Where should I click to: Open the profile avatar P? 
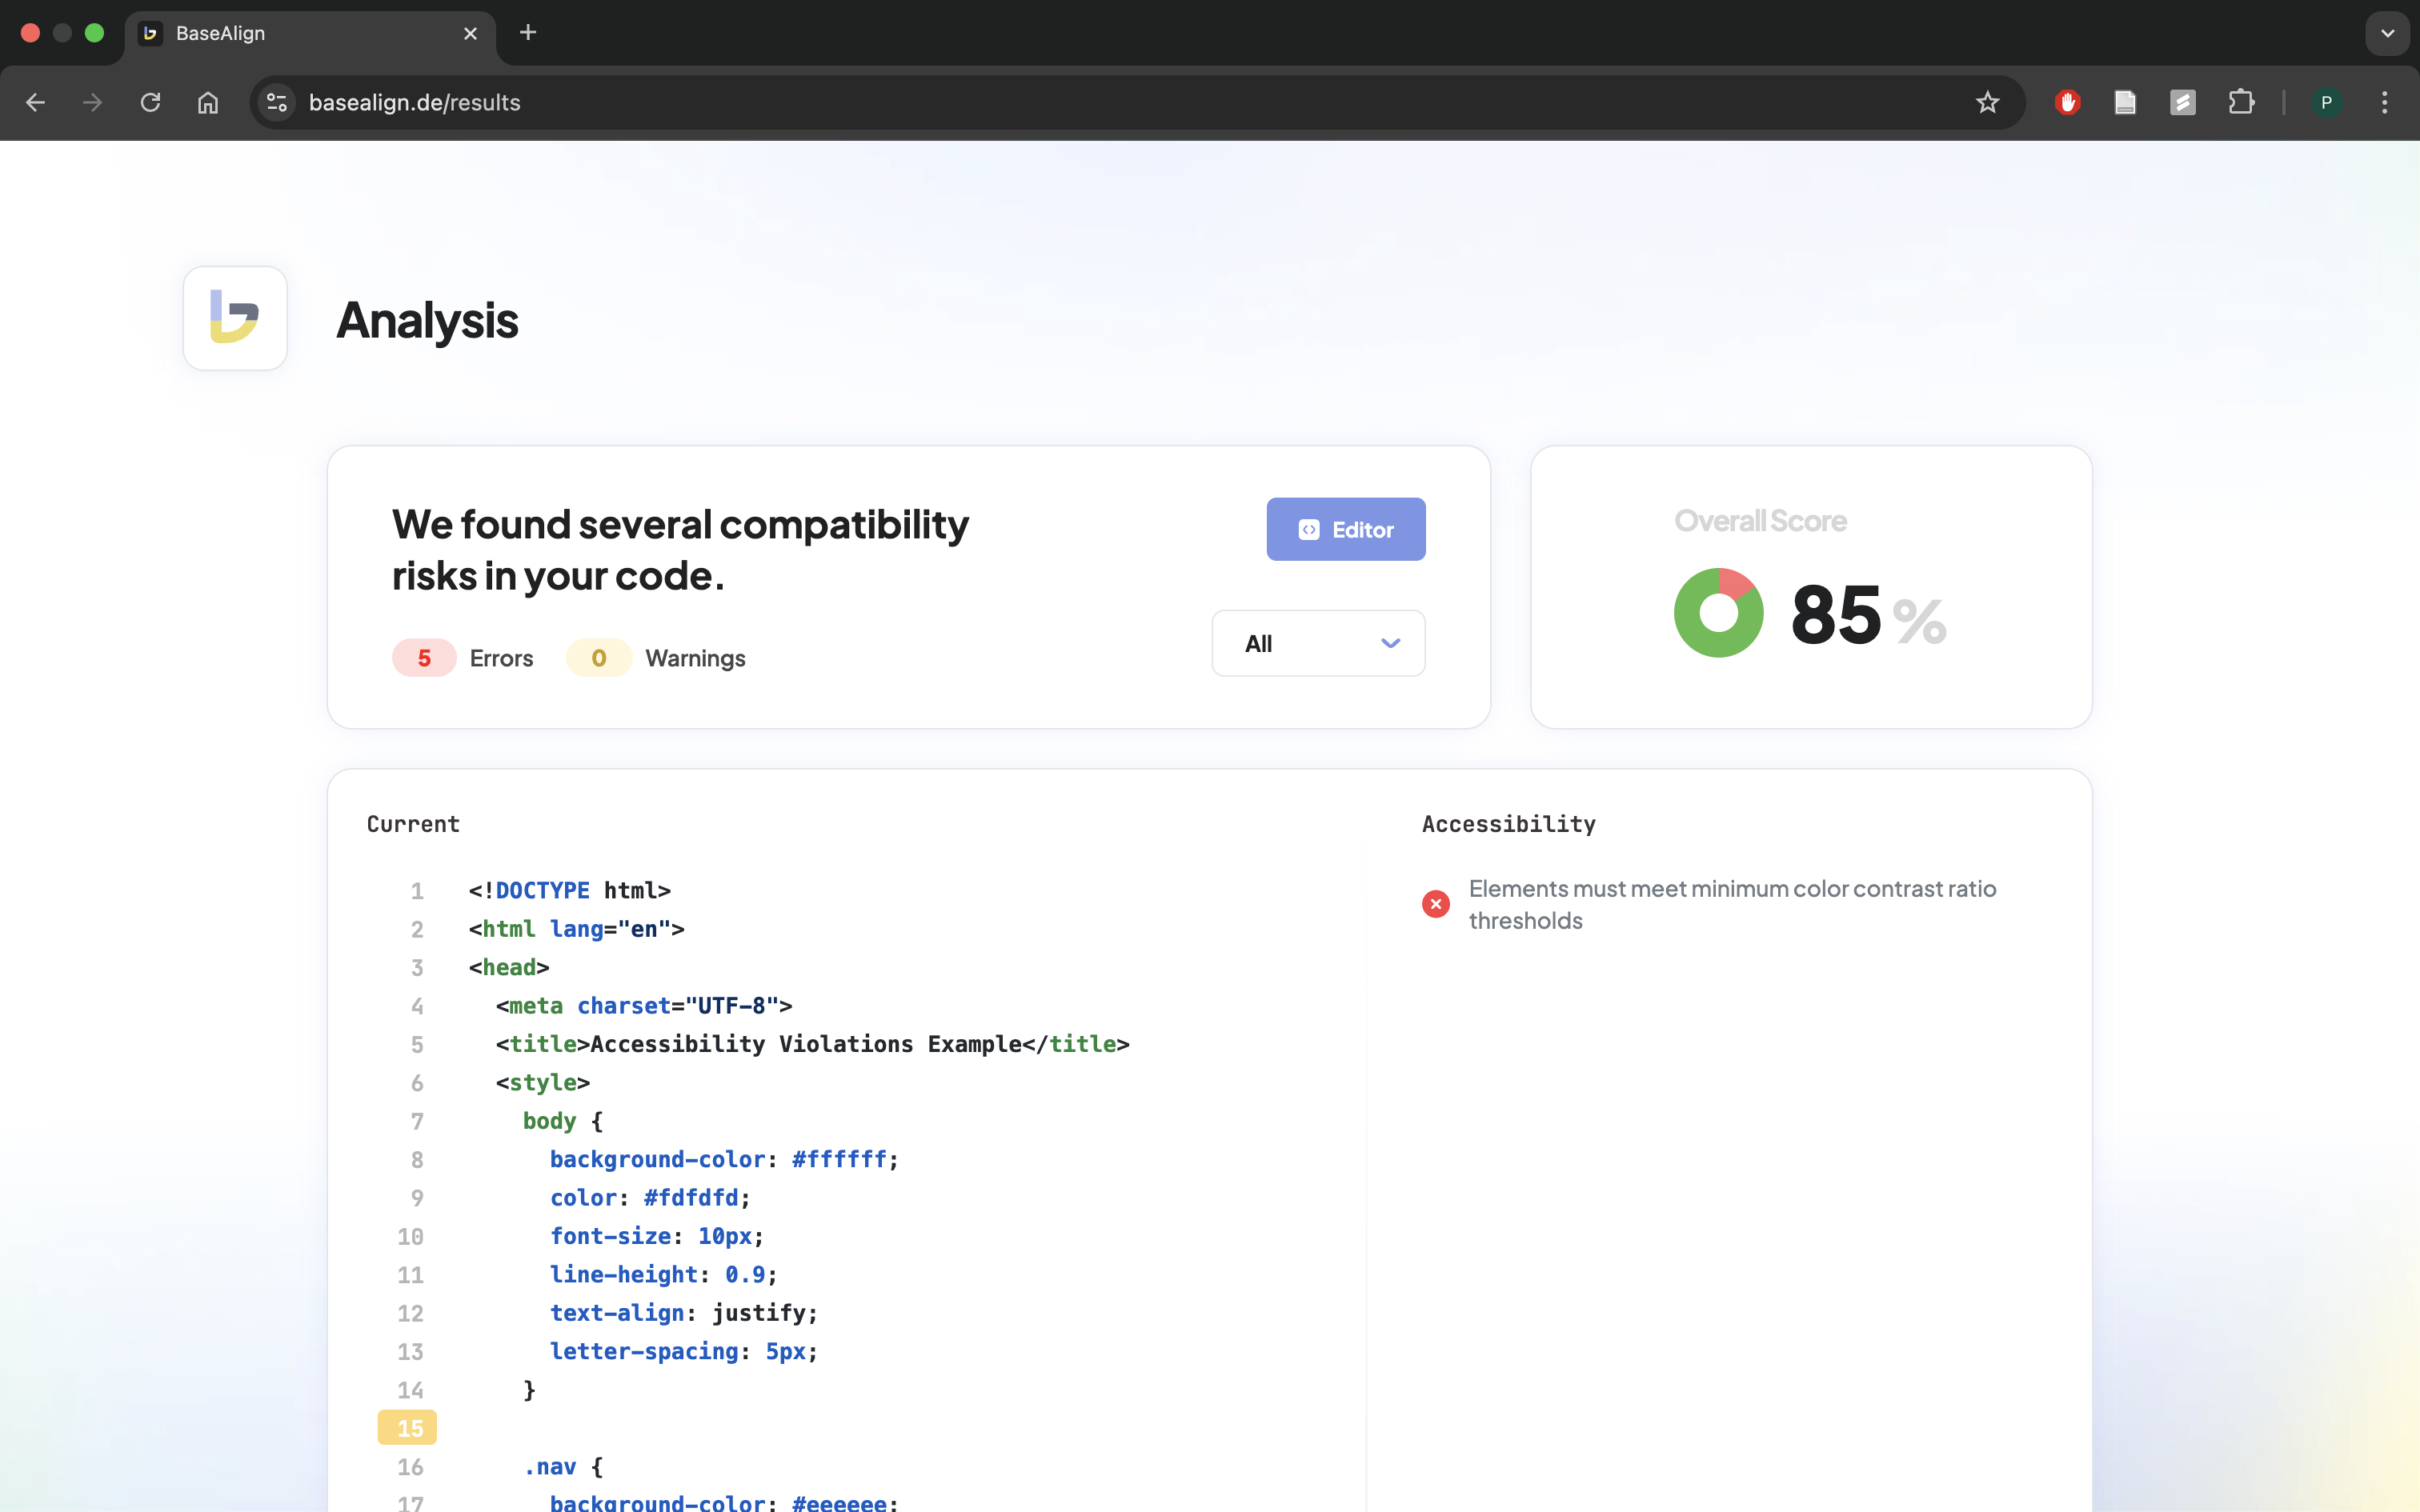(2326, 102)
